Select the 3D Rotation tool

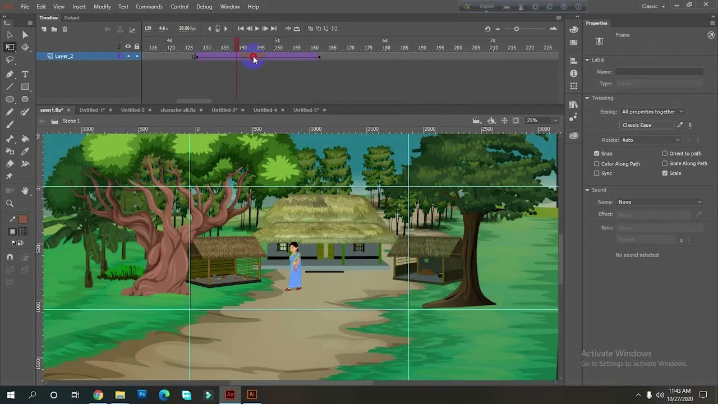25,48
